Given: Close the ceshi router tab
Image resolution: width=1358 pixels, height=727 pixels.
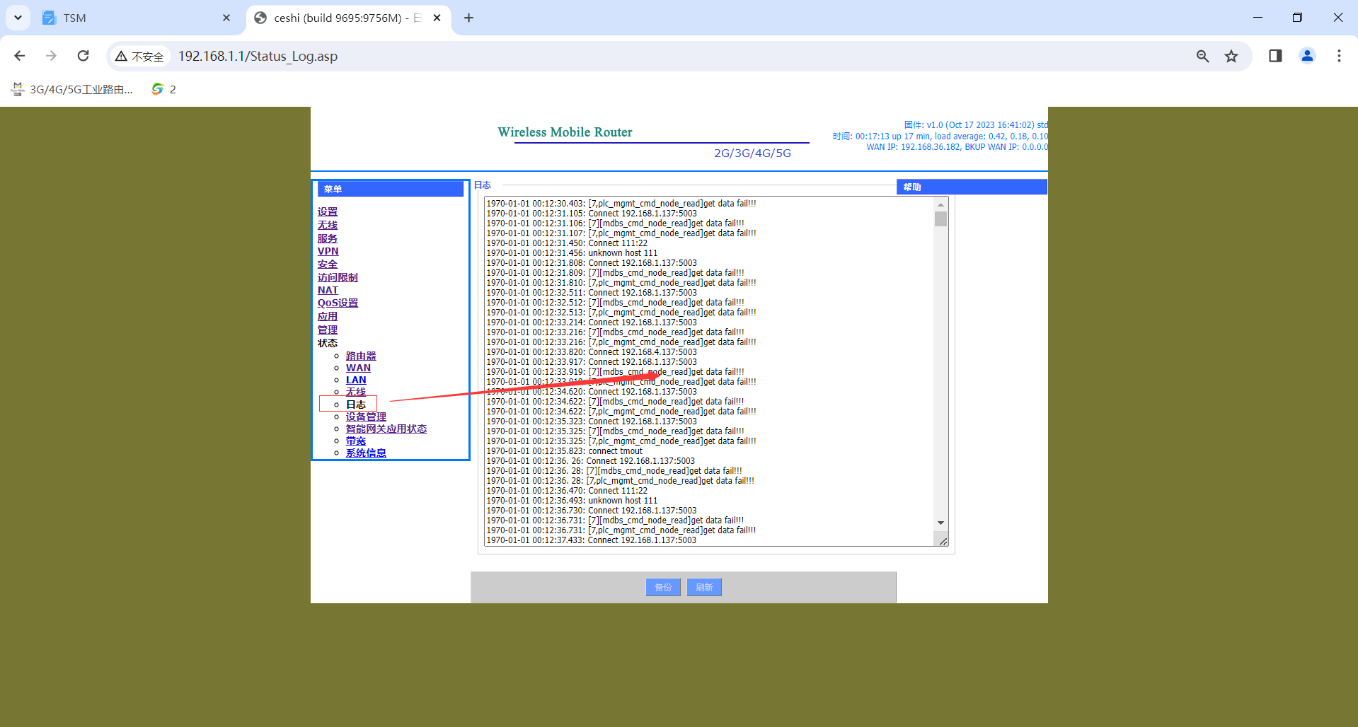Looking at the screenshot, I should 437,18.
